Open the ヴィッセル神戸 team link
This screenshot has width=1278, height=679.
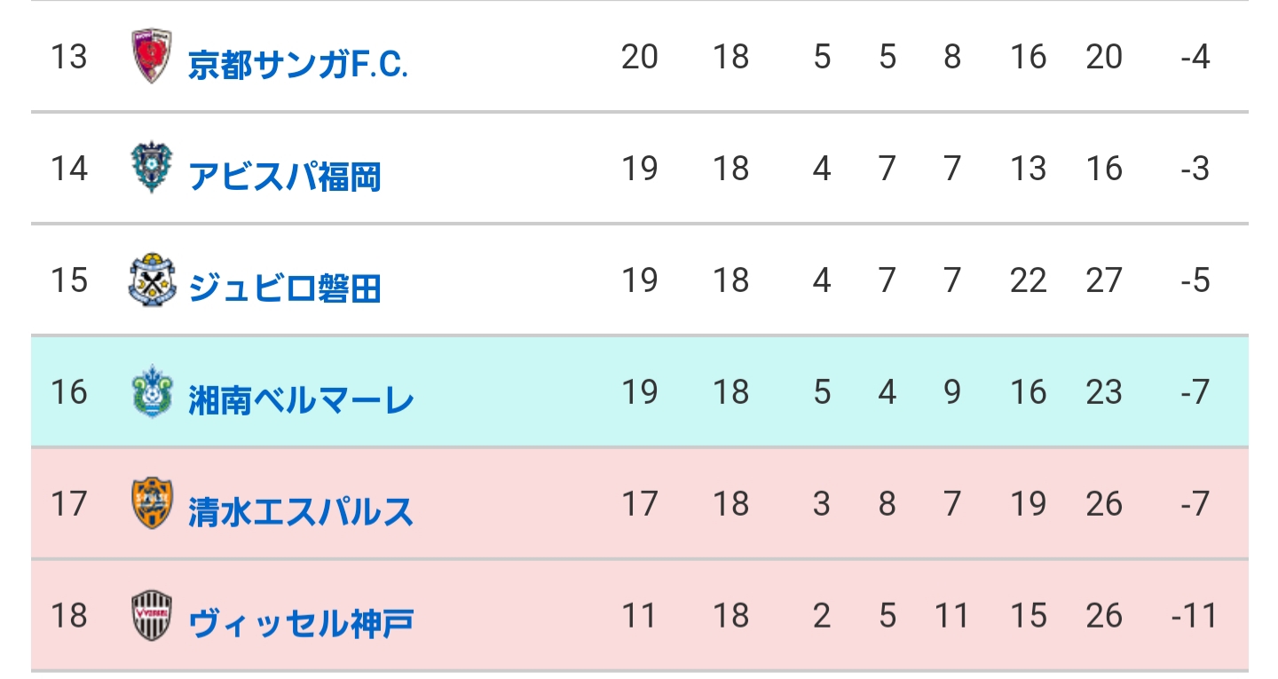(x=302, y=624)
